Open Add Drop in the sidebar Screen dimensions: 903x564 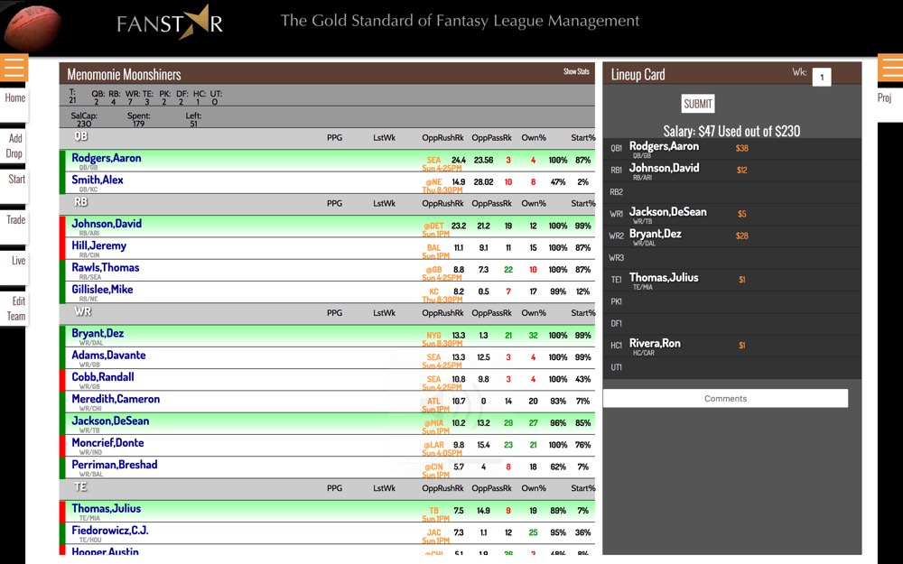[x=14, y=145]
